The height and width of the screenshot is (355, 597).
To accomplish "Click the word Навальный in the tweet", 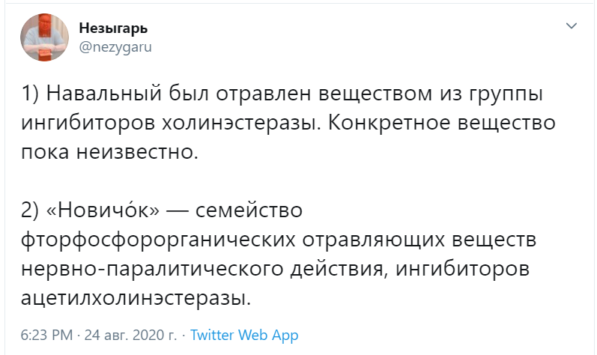I will 104,94.
